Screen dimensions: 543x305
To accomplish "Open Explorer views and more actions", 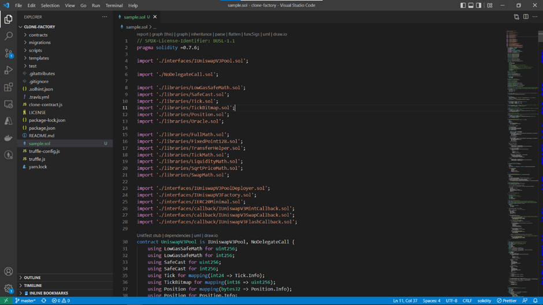I will click(105, 17).
